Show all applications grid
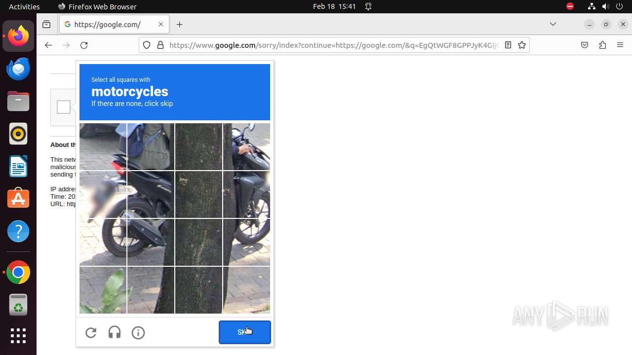 coord(18,336)
